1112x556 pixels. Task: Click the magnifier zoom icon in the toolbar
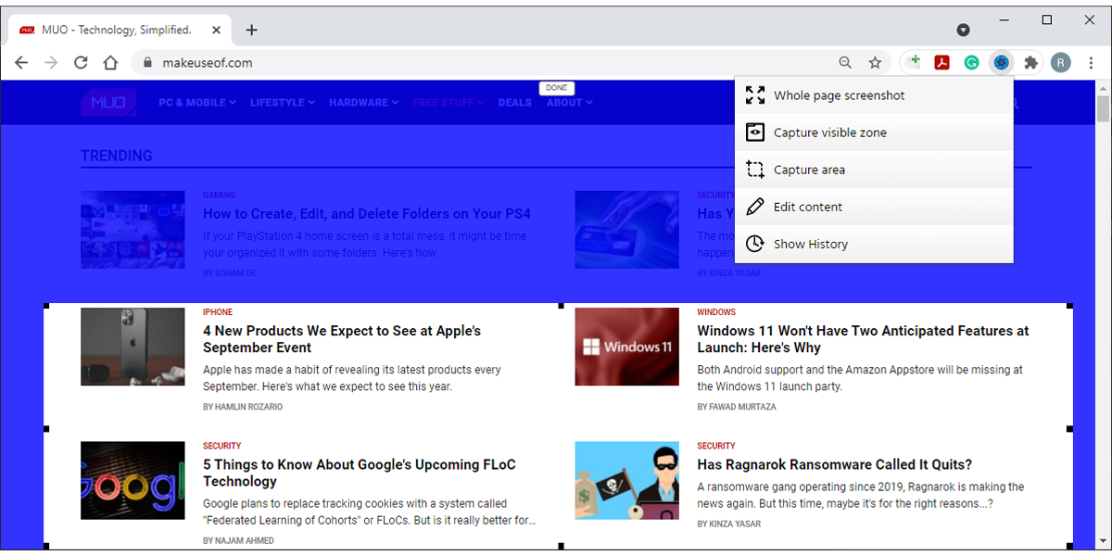click(845, 62)
